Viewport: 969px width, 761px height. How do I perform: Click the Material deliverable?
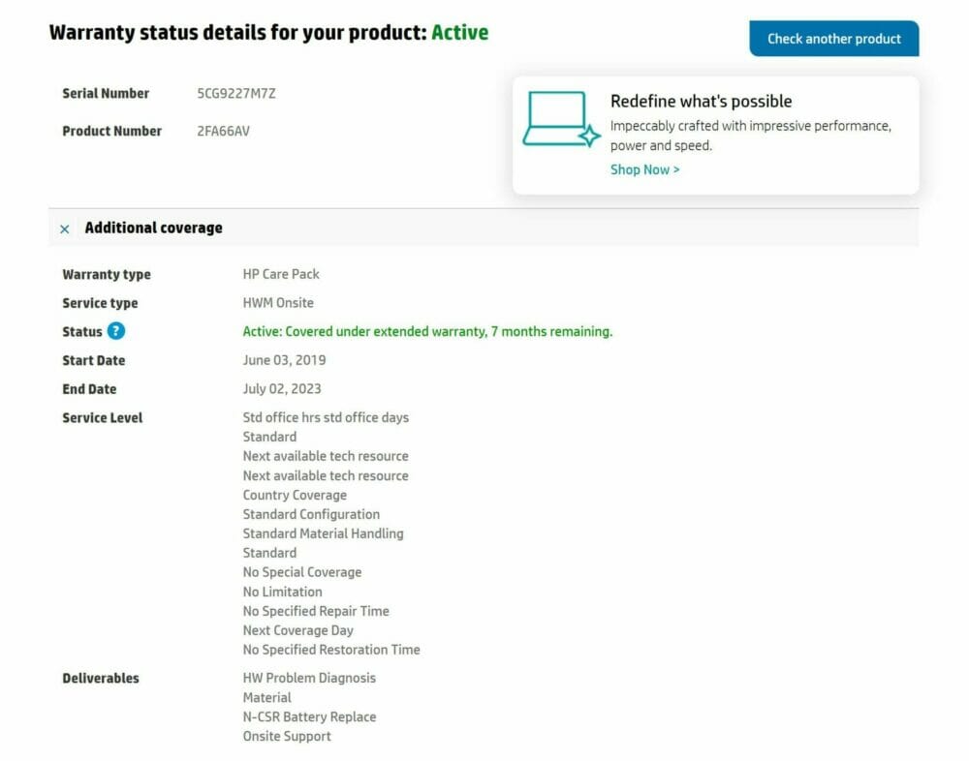[266, 697]
